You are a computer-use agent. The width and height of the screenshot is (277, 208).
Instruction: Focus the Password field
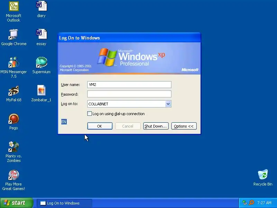[129, 94]
